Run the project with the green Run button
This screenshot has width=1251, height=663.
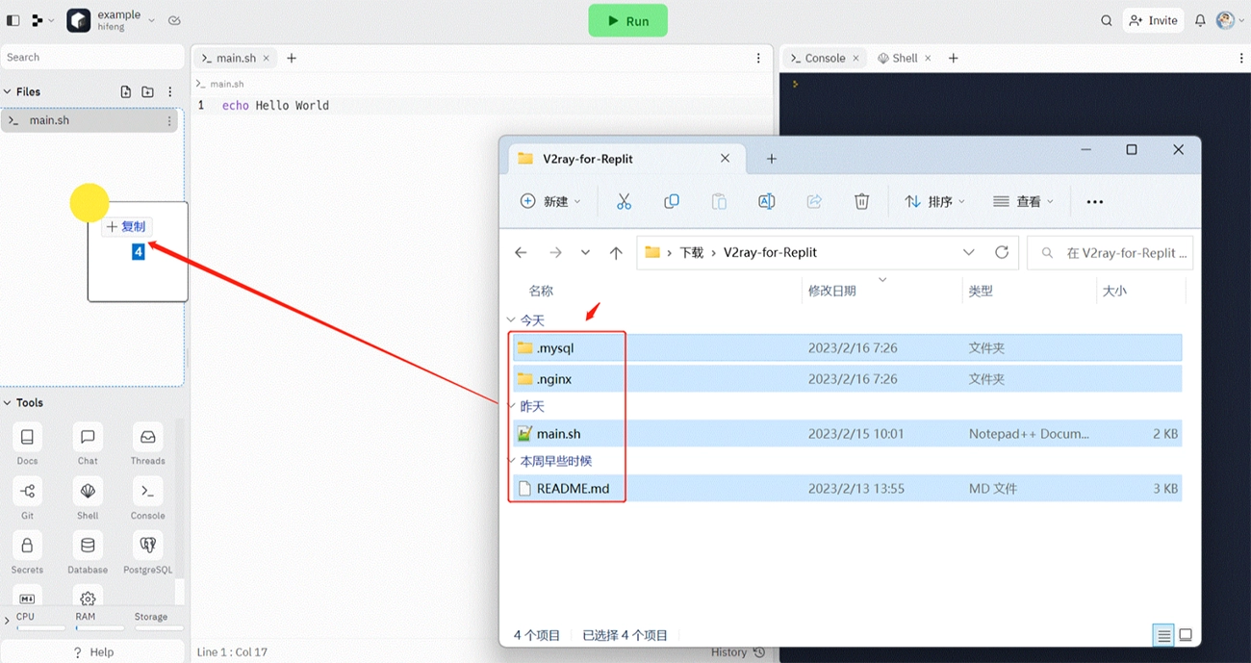point(627,20)
